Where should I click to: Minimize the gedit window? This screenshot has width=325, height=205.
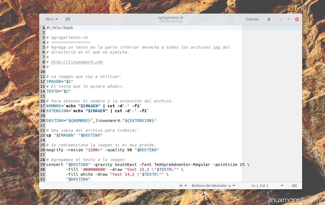280,19
